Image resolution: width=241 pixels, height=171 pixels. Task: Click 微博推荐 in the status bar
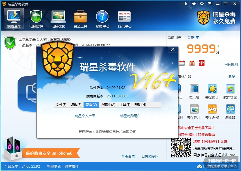[72, 166]
